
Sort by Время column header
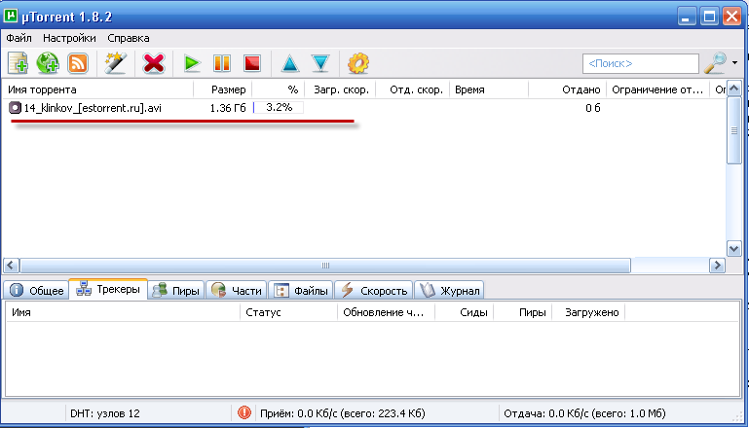(x=489, y=89)
